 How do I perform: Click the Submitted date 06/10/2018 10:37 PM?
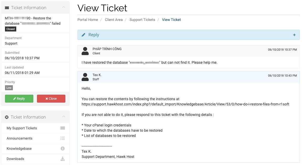(22, 58)
